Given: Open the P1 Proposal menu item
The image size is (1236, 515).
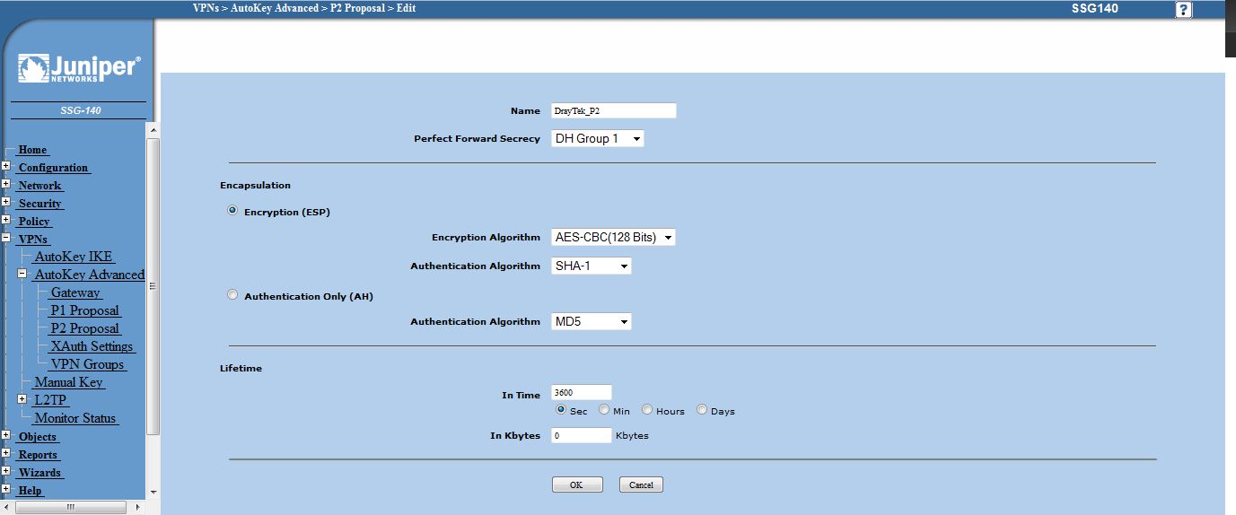Looking at the screenshot, I should pyautogui.click(x=84, y=310).
